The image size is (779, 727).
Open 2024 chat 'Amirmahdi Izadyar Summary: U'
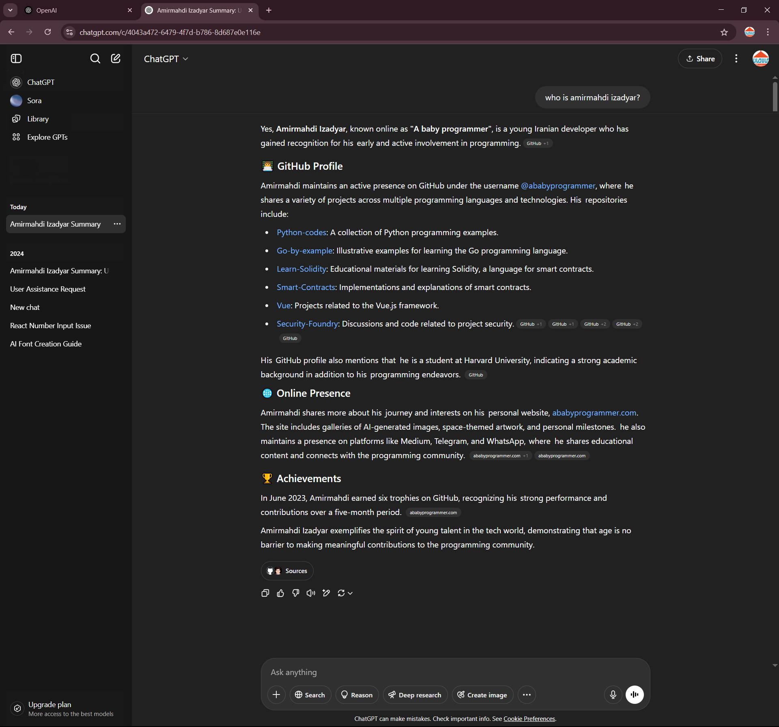pos(66,270)
